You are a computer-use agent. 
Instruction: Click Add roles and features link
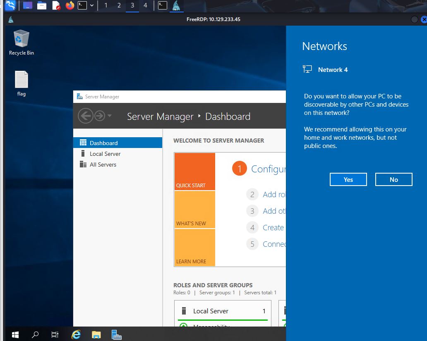pos(274,195)
